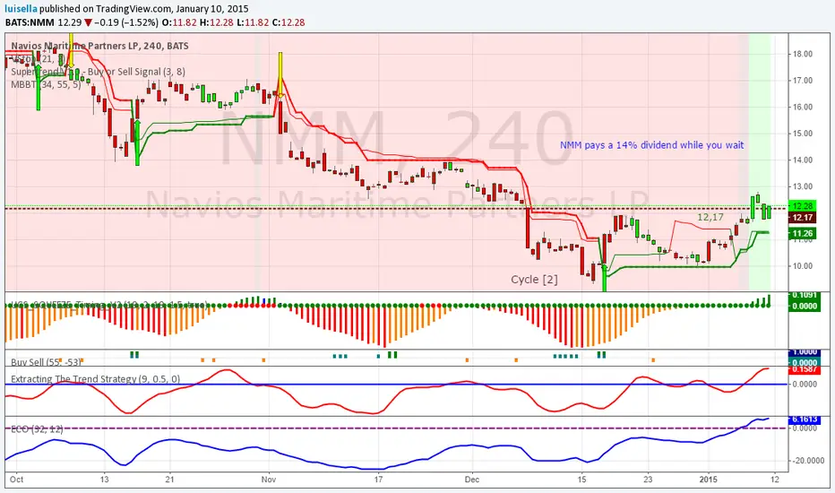Click the O:11.82 open value

click(179, 22)
